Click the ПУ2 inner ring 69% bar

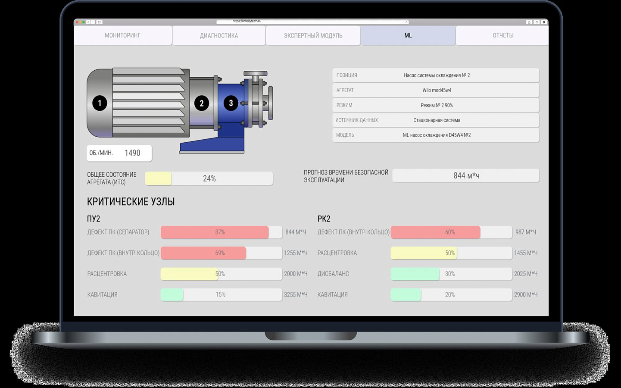click(222, 253)
